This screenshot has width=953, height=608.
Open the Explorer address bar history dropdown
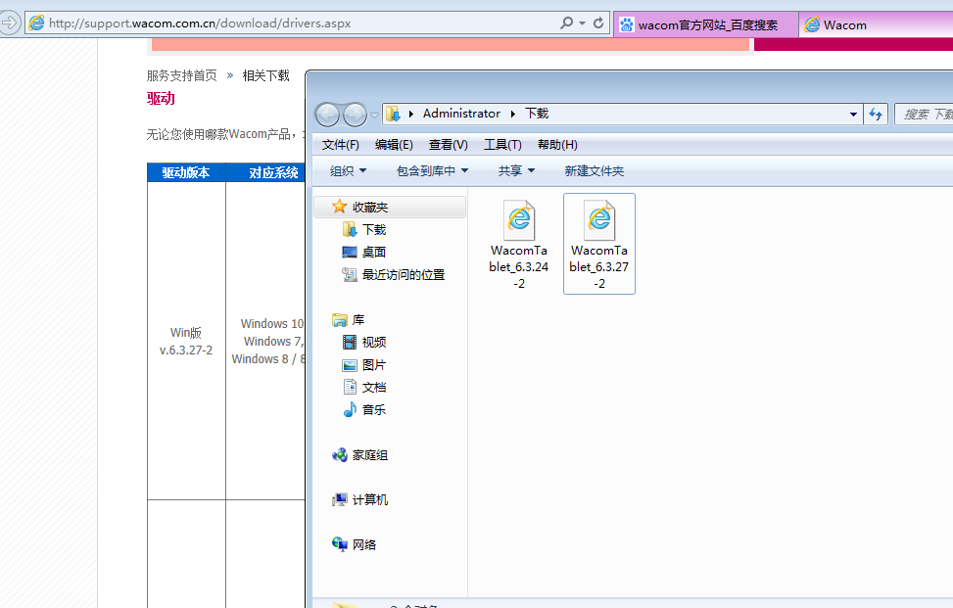click(853, 115)
